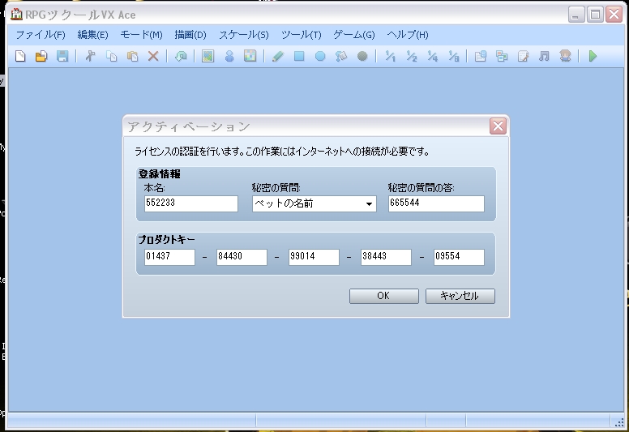Click the Cut scissors toolbar icon
The image size is (629, 432).
[x=90, y=56]
